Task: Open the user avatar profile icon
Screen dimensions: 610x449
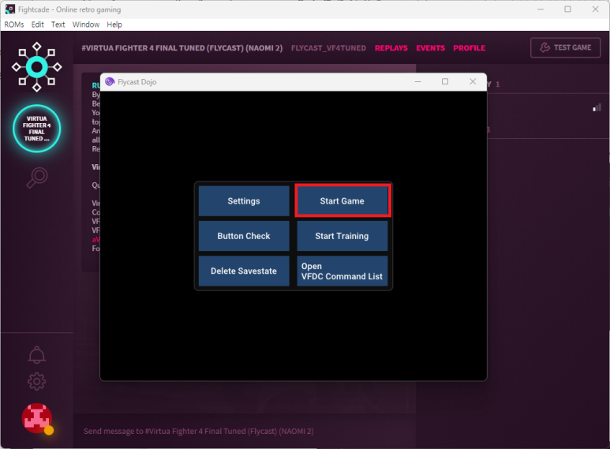Action: [37, 419]
